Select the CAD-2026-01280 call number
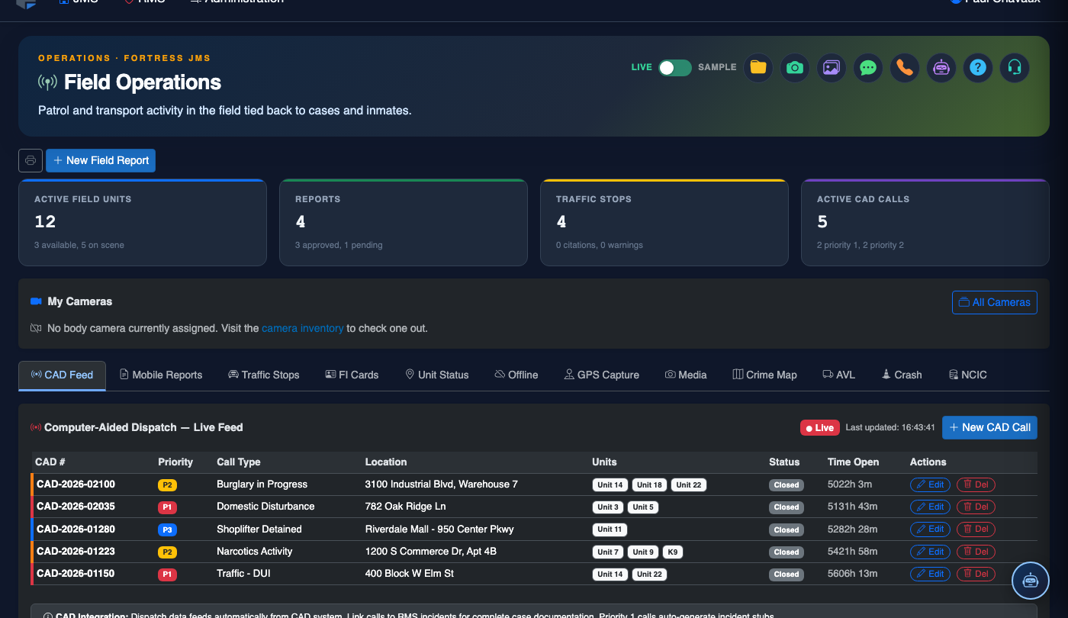The image size is (1068, 618). pos(76,529)
